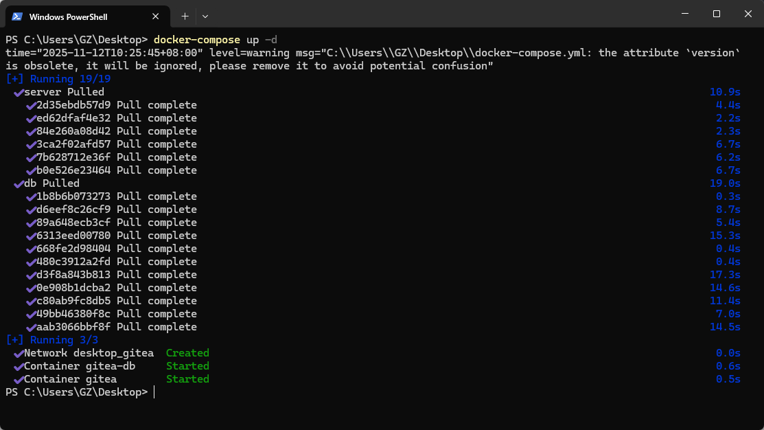This screenshot has height=430, width=764.
Task: Click the checkmark beside 'server Pulled'
Action: pyautogui.click(x=19, y=93)
